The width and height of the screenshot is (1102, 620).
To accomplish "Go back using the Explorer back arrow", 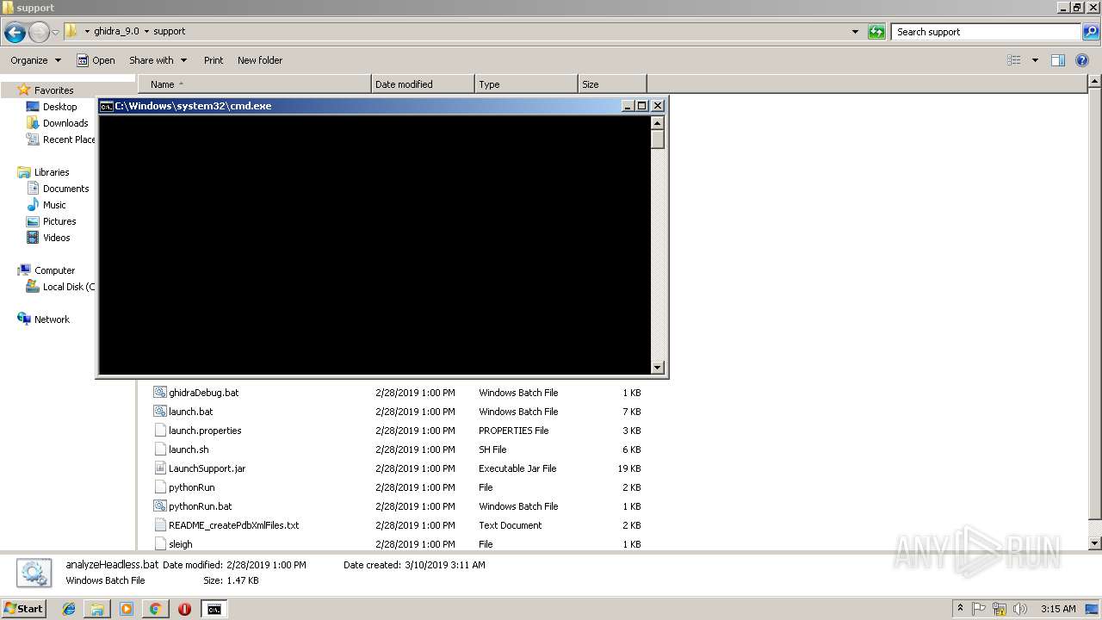I will coord(15,32).
